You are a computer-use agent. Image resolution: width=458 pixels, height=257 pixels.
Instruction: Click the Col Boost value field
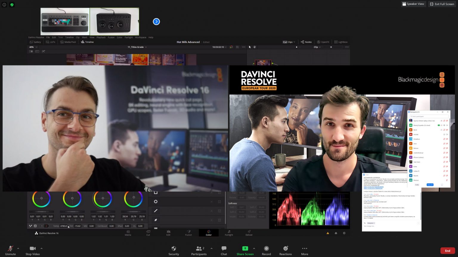click(111, 226)
